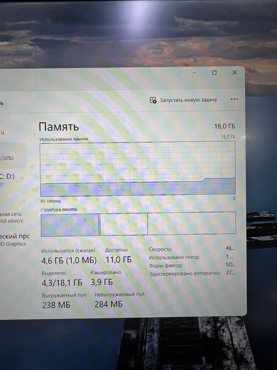The height and width of the screenshot is (370, 277).
Task: Click the Доступно 11,0 ГБ value
Action: 119,260
